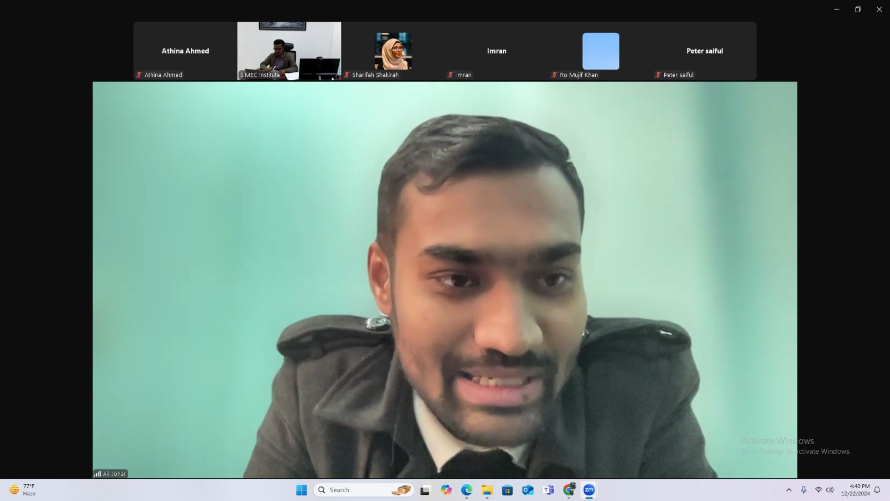Toggle the volume speaker icon

coord(830,490)
